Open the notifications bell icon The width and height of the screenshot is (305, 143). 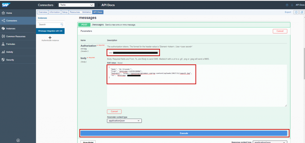tap(292, 5)
